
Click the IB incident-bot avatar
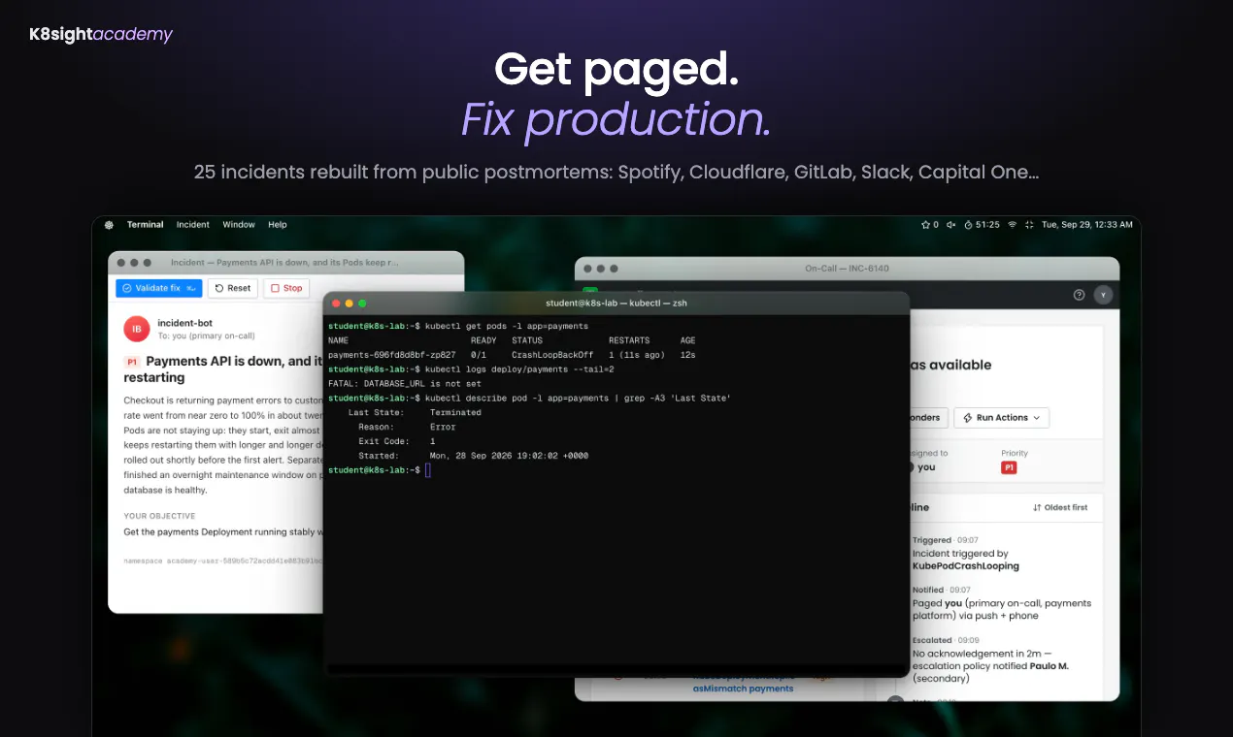click(137, 329)
